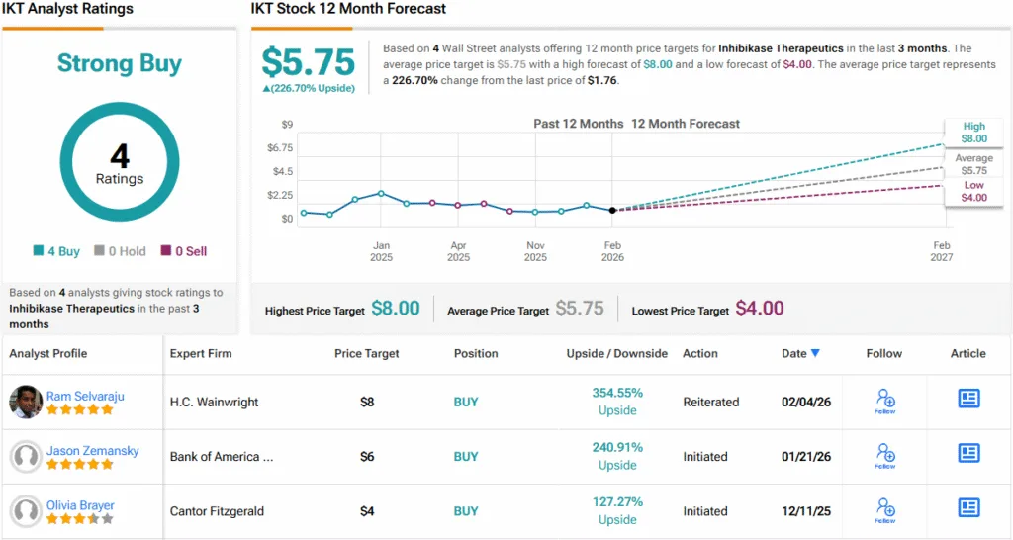Open the Cantor Fitzgerald article icon
The height and width of the screenshot is (540, 1013).
tap(968, 507)
